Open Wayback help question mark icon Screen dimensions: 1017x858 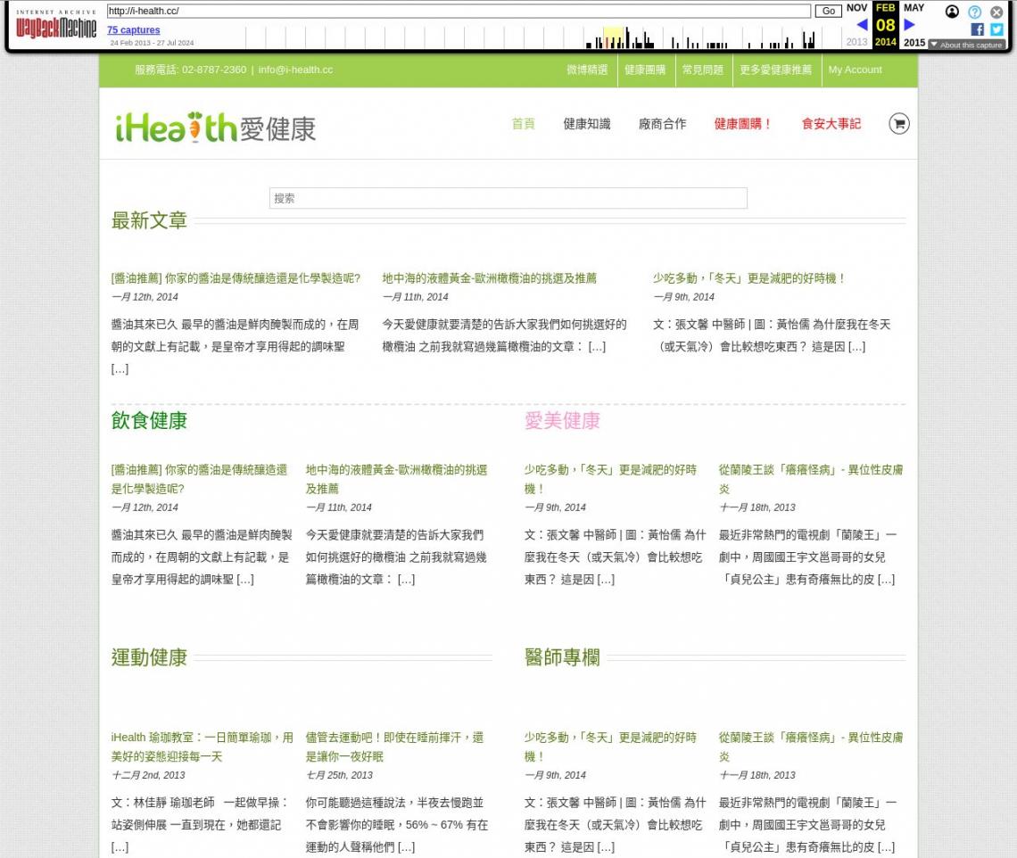coord(974,12)
